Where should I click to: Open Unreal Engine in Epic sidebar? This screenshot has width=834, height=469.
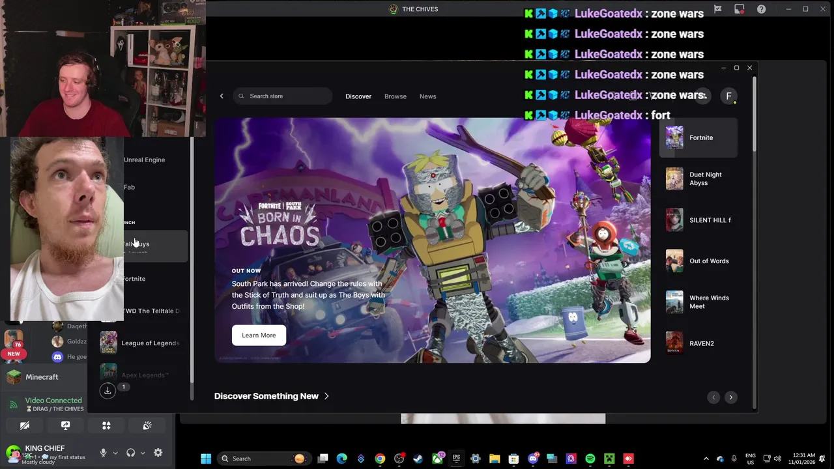[x=144, y=160]
